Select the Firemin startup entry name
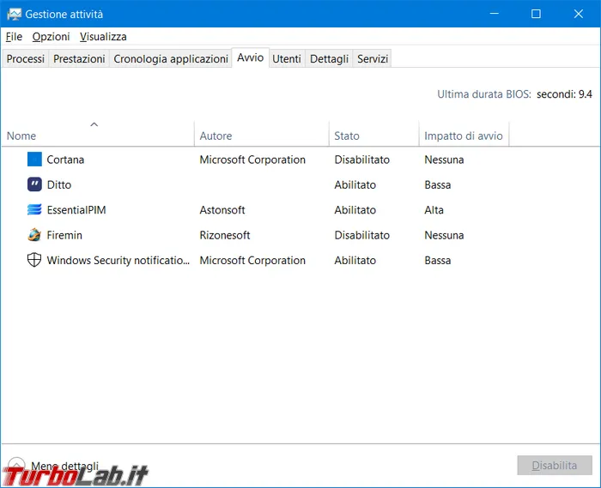Screen dimensions: 601x488 [64, 235]
